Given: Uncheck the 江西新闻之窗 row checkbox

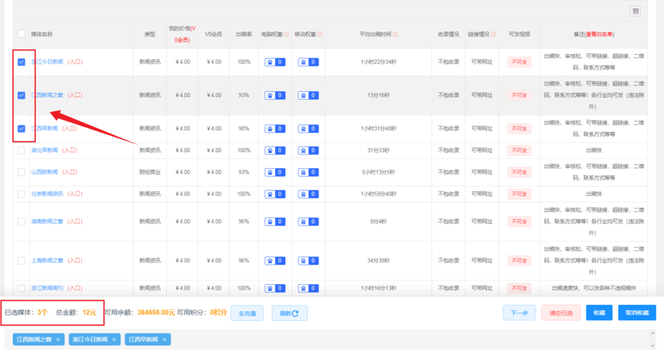Looking at the screenshot, I should click(22, 96).
